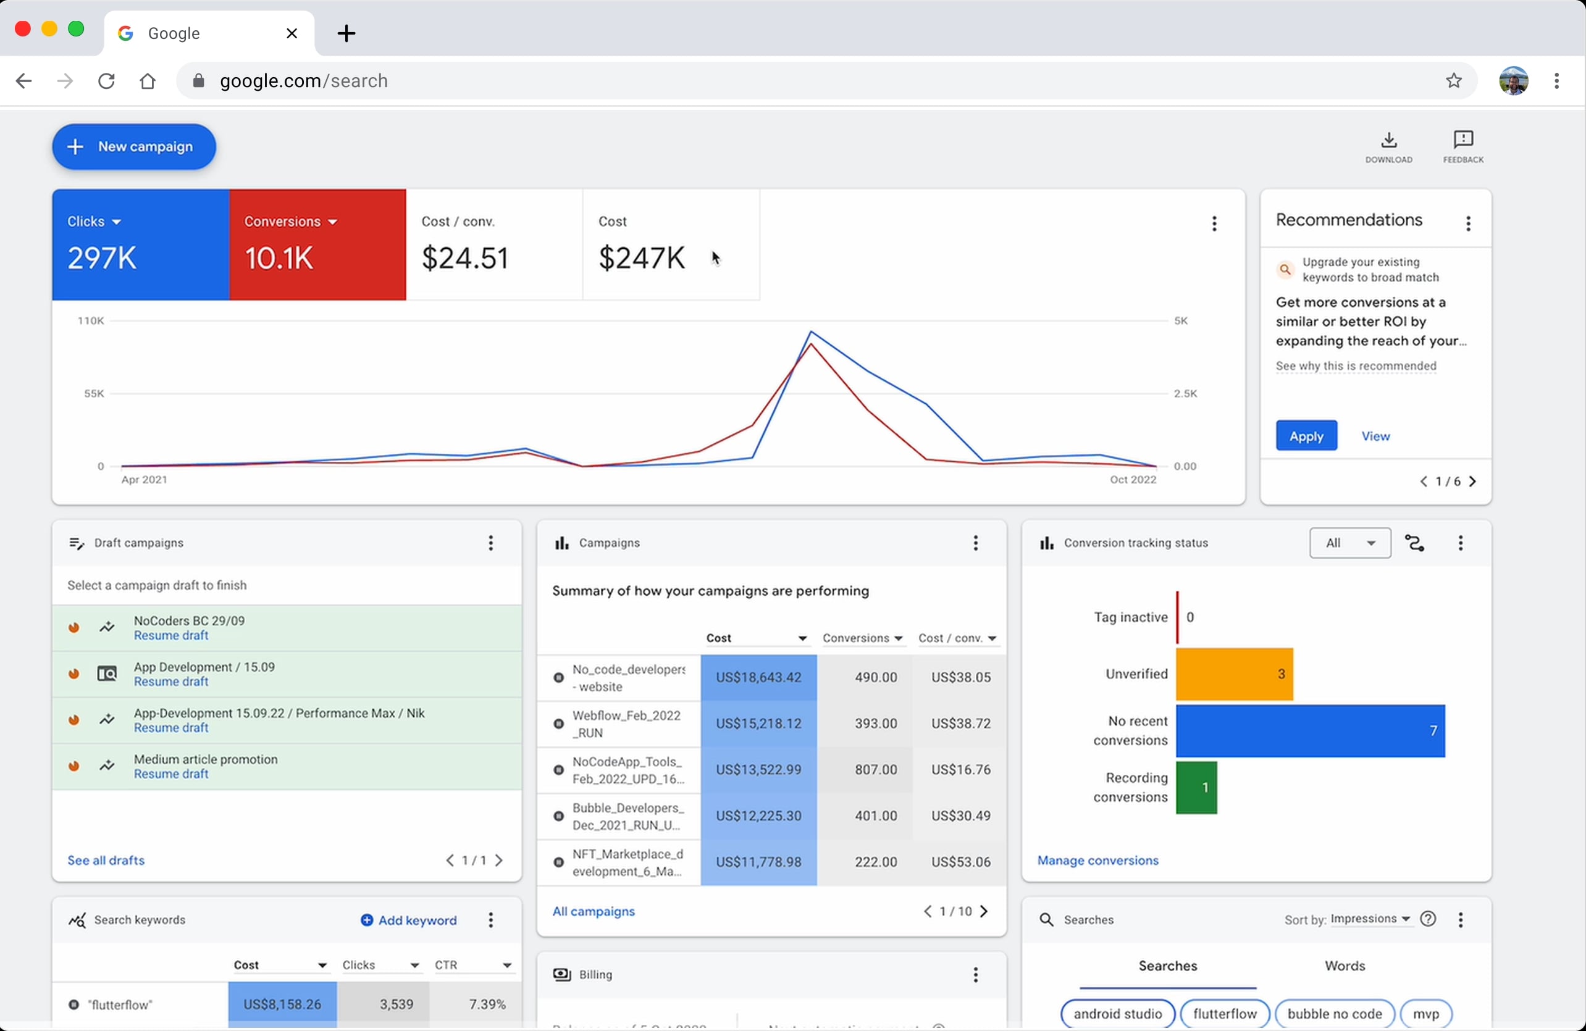Open Draft campaigns card more options

click(x=490, y=543)
